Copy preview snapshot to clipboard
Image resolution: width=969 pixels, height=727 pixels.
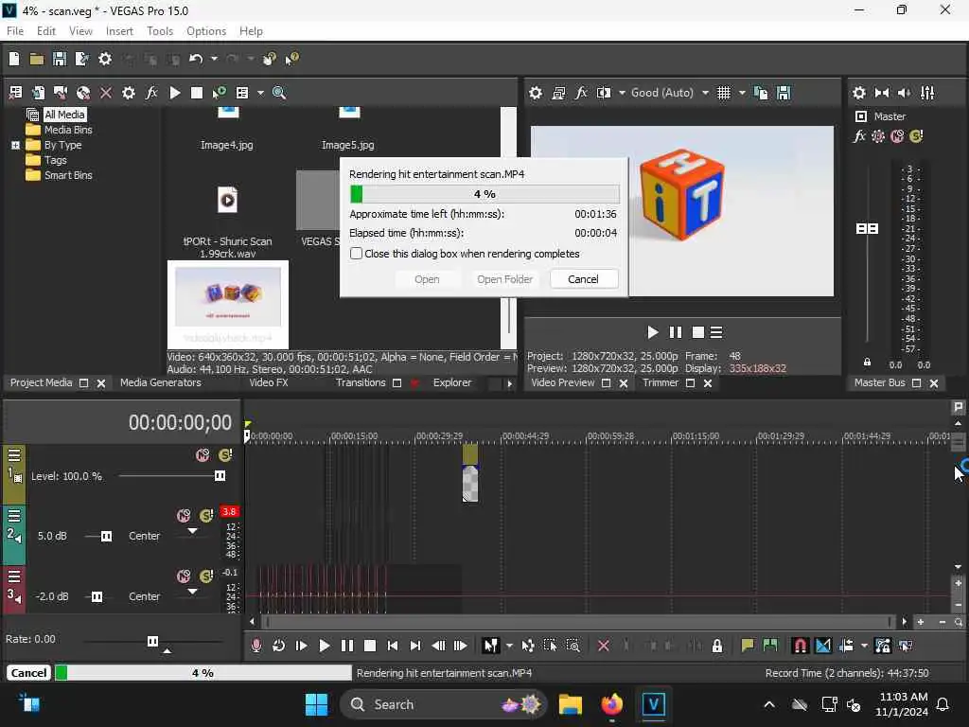[761, 93]
